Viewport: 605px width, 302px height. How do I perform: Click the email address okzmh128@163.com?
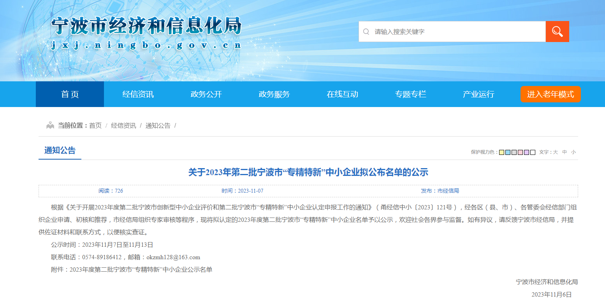click(173, 257)
